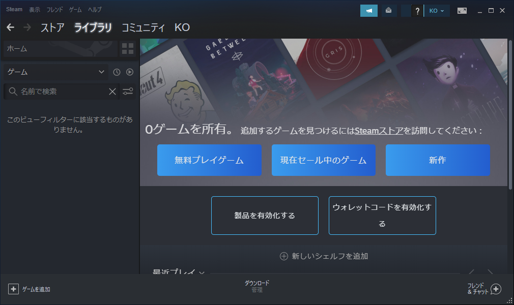Click the question mark help icon
This screenshot has width=514, height=305.
417,11
